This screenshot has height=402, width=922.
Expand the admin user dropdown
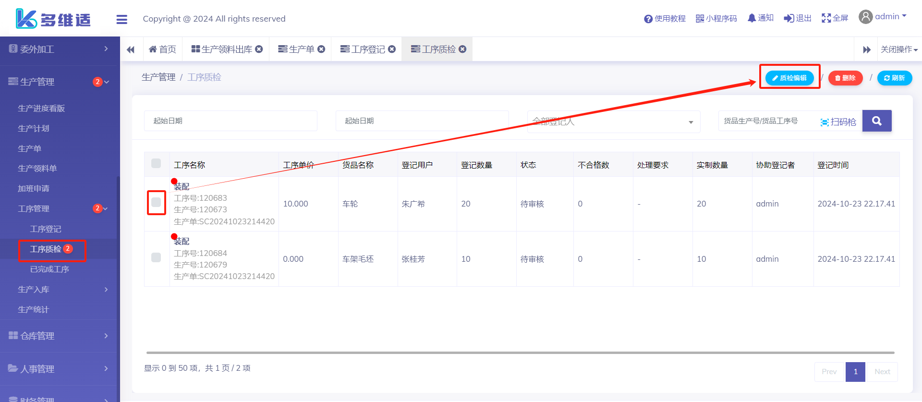click(883, 17)
